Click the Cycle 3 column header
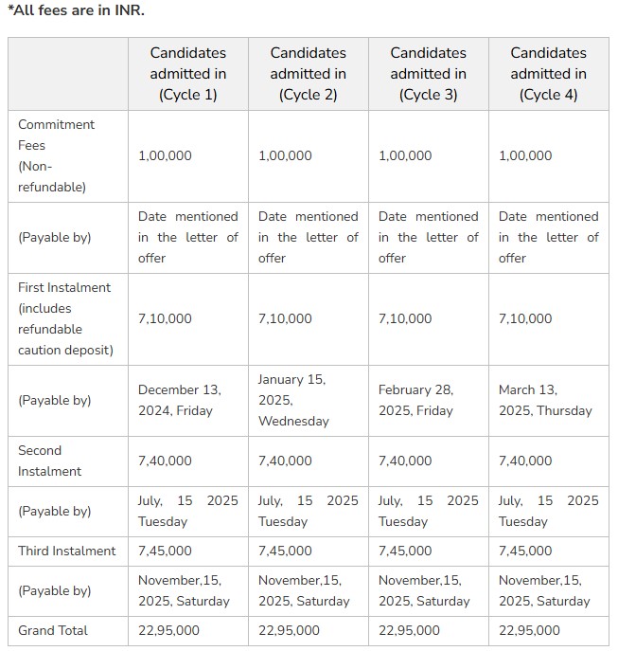This screenshot has height=651, width=618. pyautogui.click(x=429, y=74)
